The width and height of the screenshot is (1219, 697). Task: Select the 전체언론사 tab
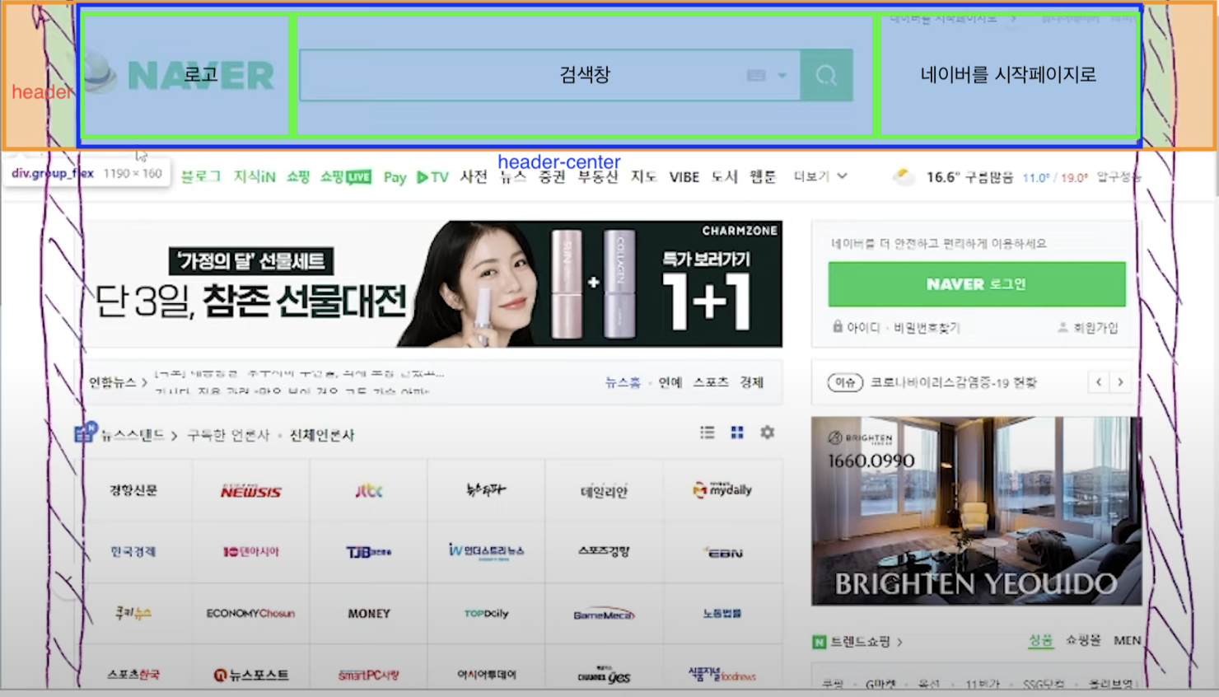pyautogui.click(x=322, y=435)
